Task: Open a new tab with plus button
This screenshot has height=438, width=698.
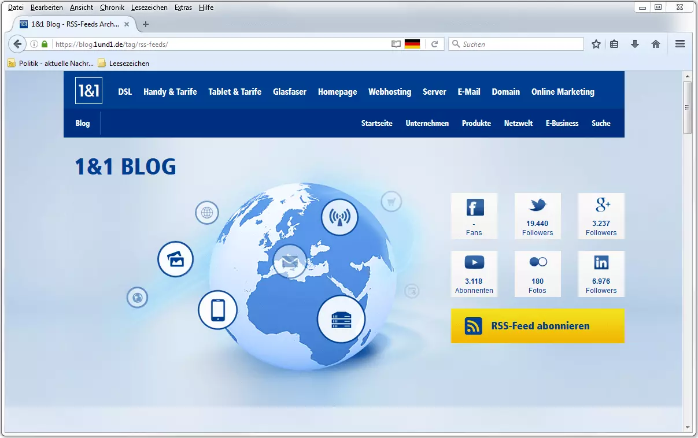Action: [x=146, y=24]
